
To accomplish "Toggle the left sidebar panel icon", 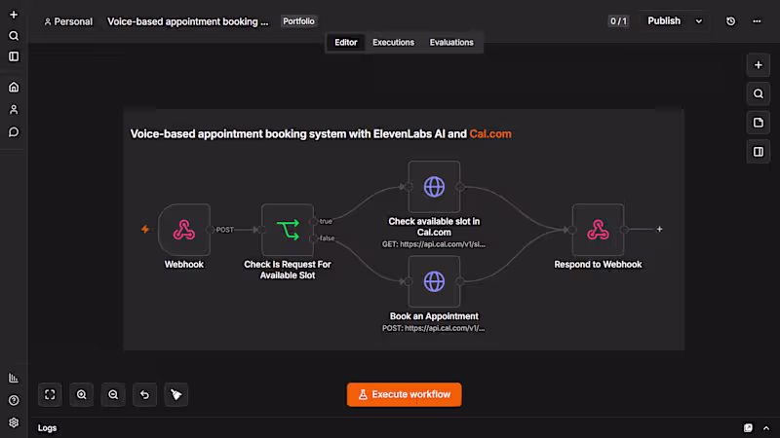I will tap(14, 56).
